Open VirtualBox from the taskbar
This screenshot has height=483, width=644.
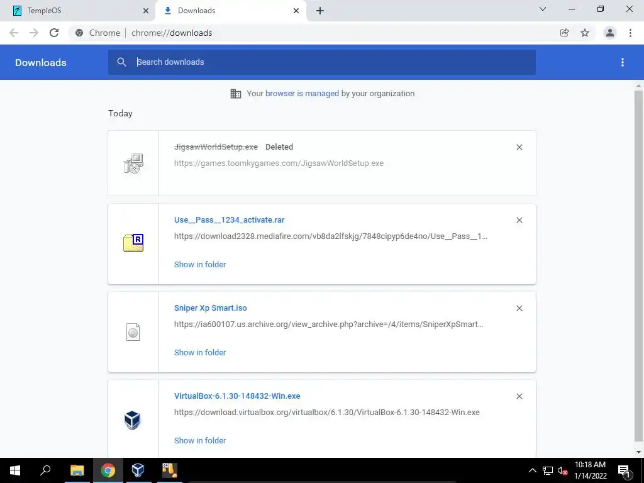138,470
